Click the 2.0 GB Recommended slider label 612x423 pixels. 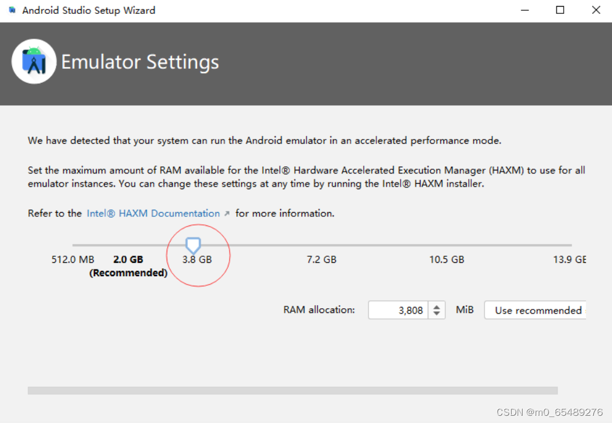(129, 266)
